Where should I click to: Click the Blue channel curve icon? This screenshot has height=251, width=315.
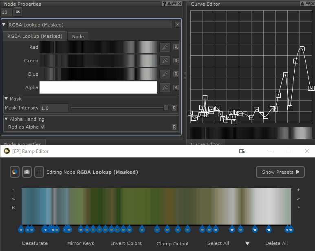[x=165, y=74]
